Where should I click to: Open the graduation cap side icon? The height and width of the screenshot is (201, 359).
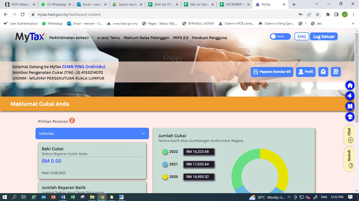pos(350,117)
